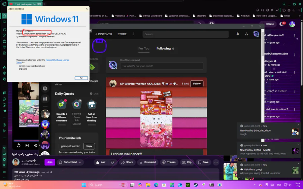Select the 'React to 5 different comments' quest
Screen dimensions: 303x189
[62, 111]
